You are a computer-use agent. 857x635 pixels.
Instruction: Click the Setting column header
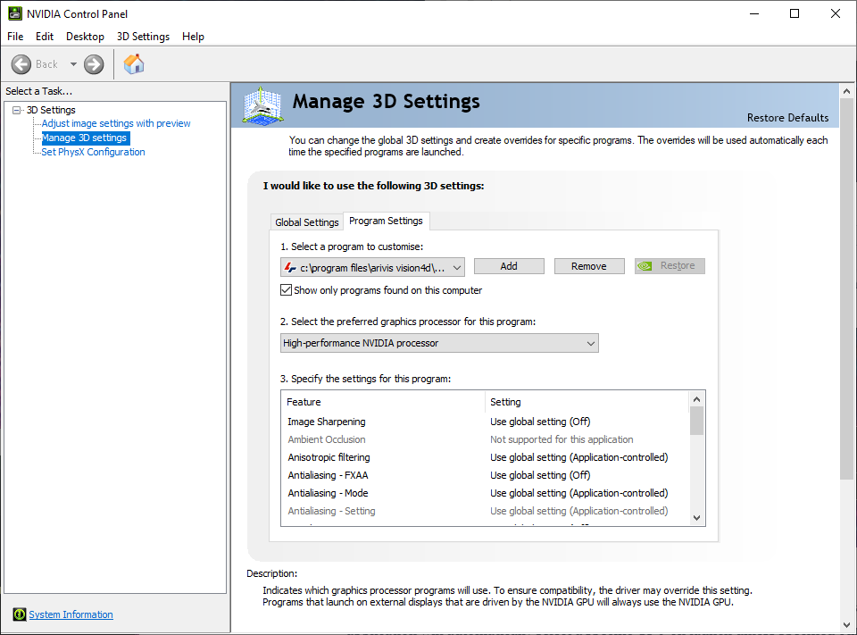[587, 402]
